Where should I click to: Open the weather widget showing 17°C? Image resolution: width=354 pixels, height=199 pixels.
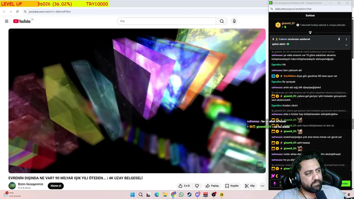[12, 195]
